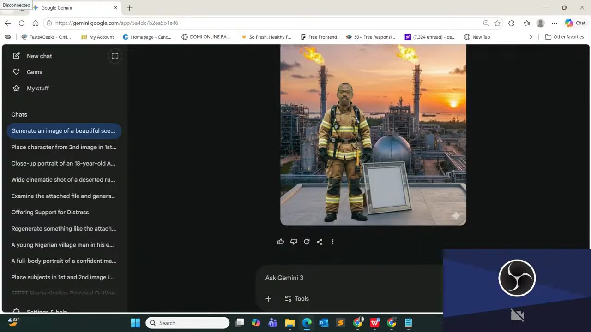Click the plus attach button
The height and width of the screenshot is (332, 591).
(x=269, y=299)
